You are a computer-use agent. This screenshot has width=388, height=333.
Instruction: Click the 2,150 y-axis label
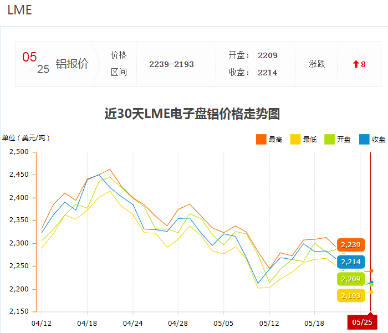coord(19,311)
